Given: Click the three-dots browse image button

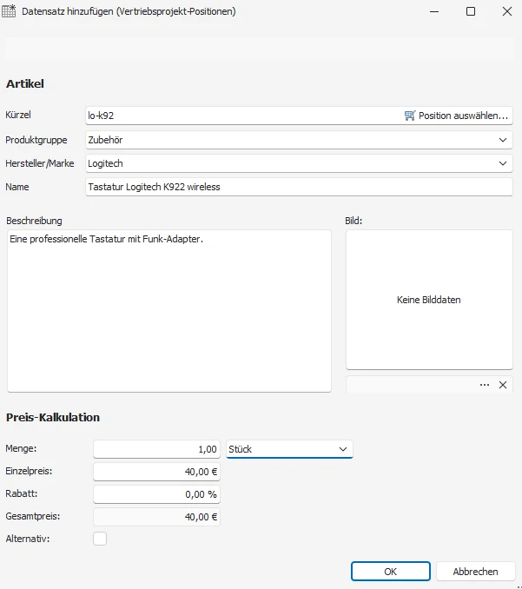Looking at the screenshot, I should [485, 385].
